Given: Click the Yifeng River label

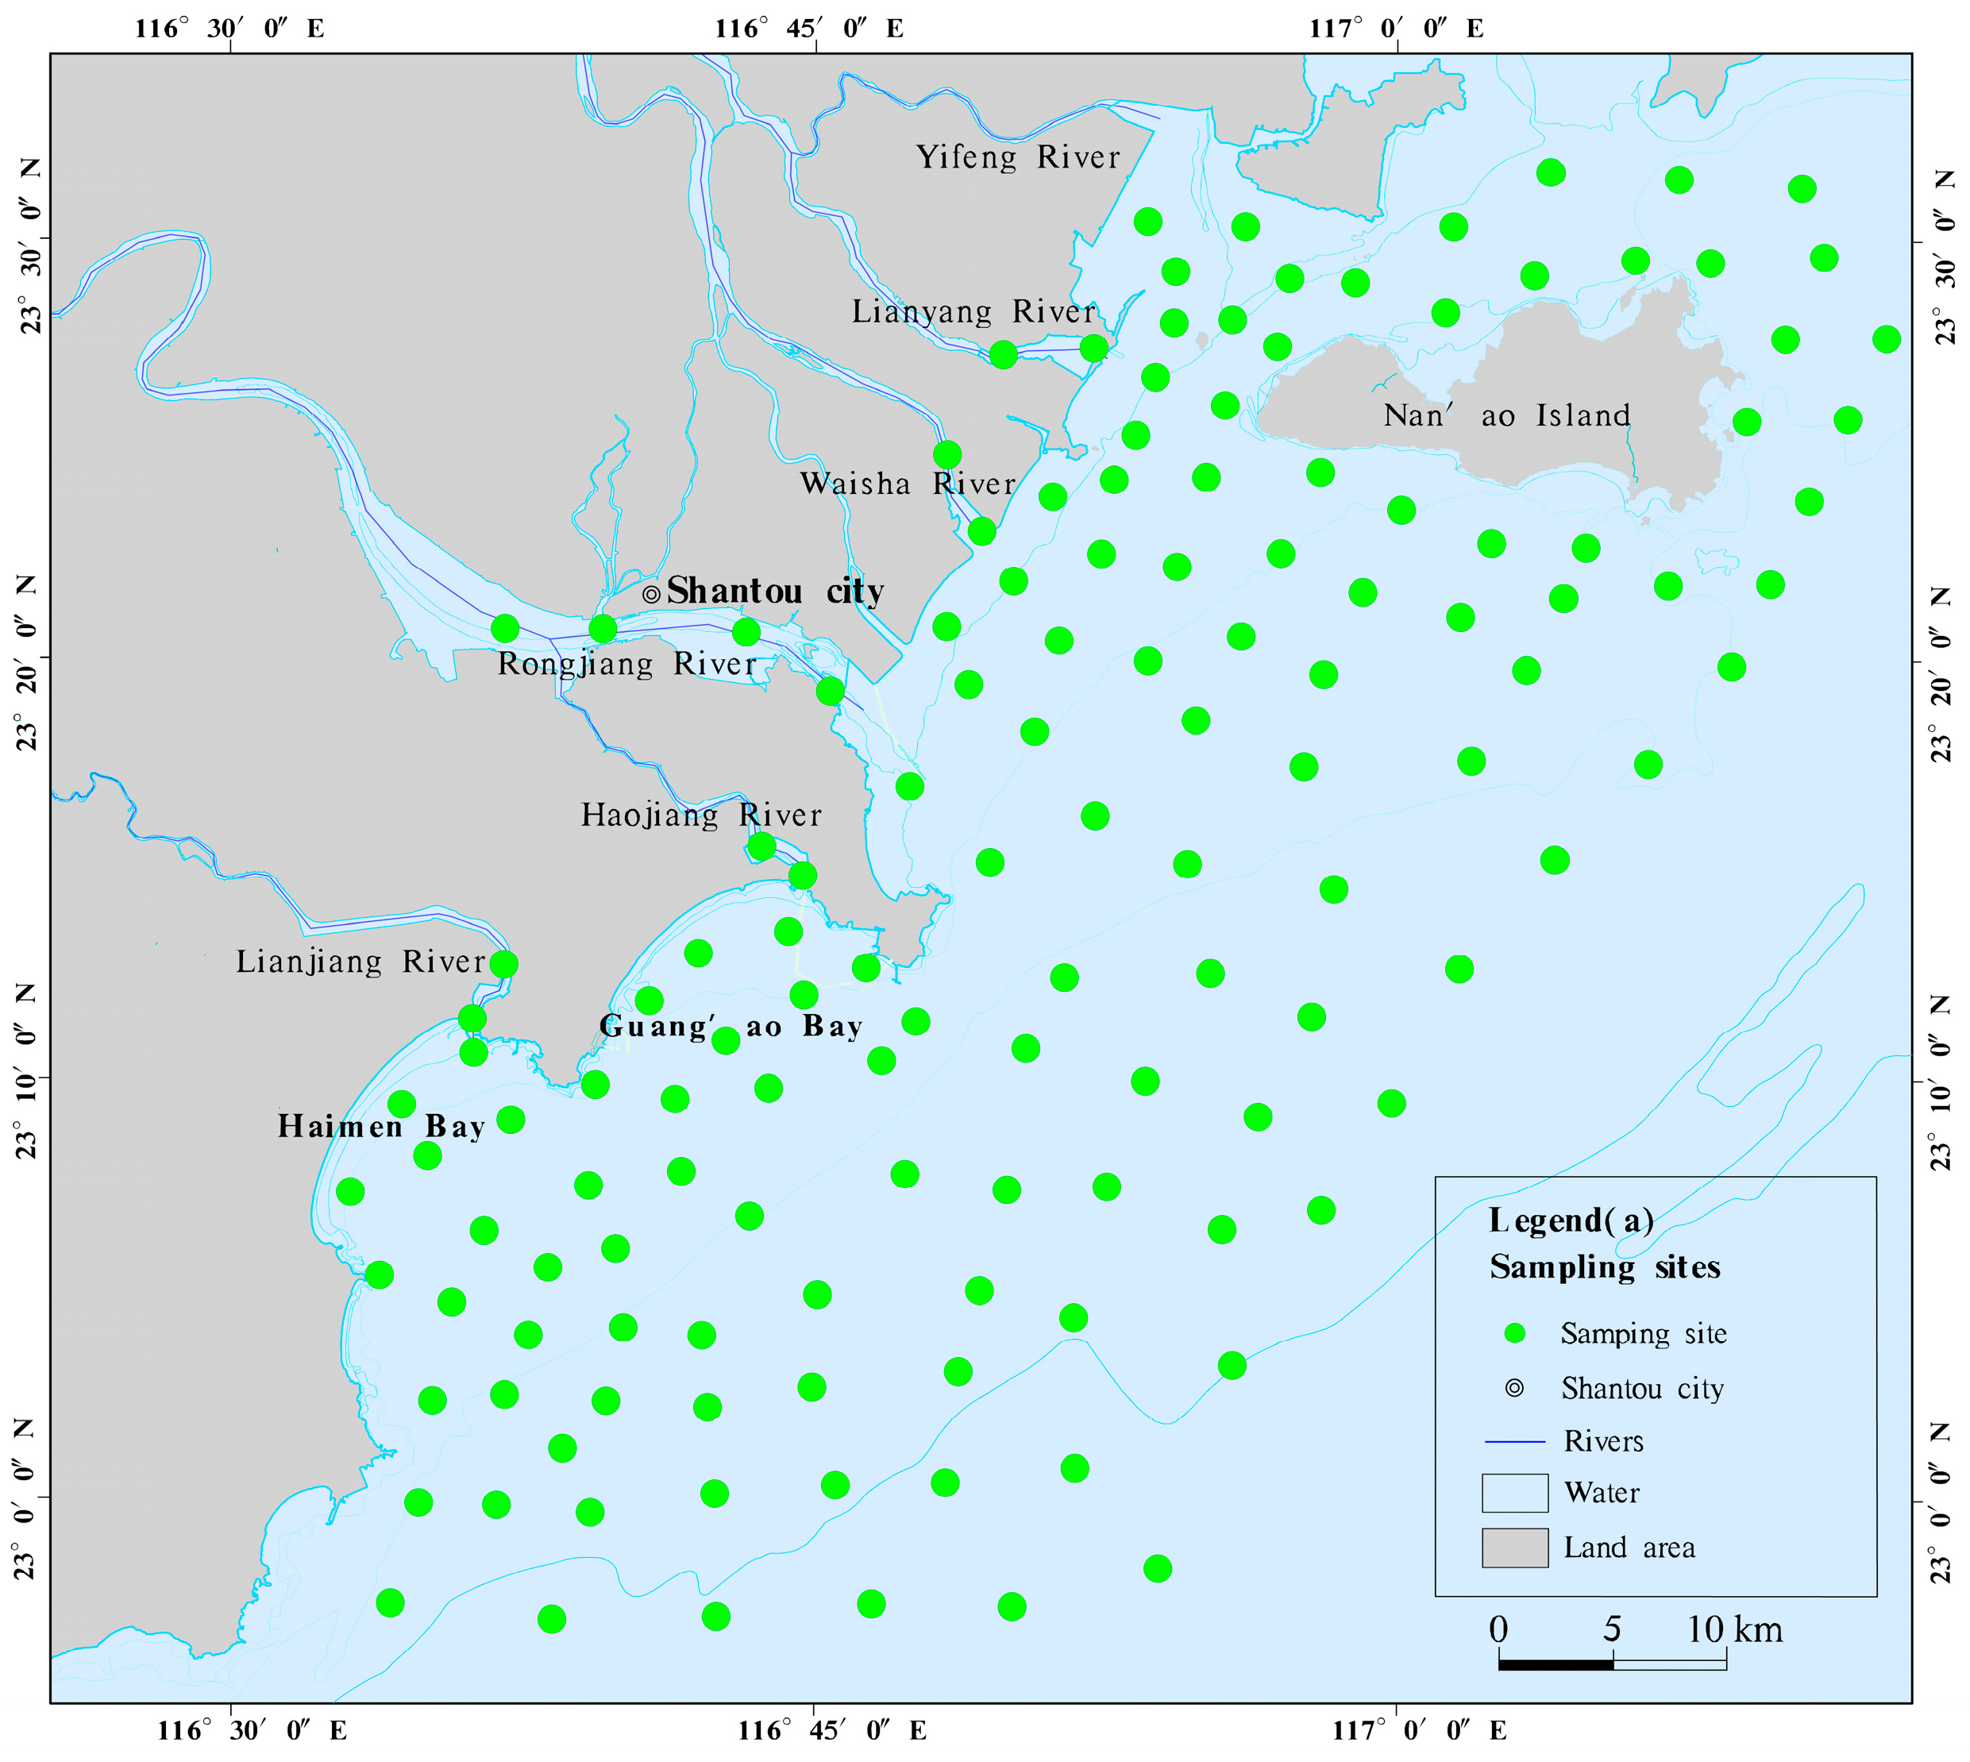Looking at the screenshot, I should coord(1017,158).
